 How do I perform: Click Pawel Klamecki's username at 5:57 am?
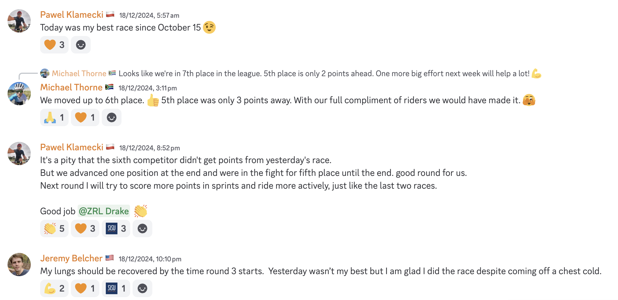tap(72, 15)
